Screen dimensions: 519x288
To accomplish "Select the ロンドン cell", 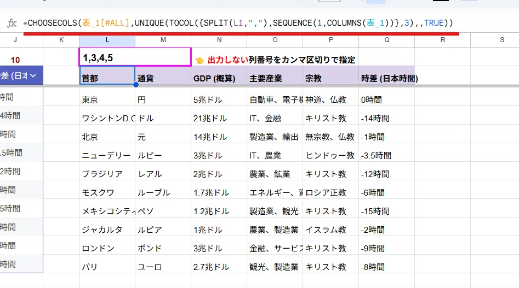I will click(x=107, y=245).
